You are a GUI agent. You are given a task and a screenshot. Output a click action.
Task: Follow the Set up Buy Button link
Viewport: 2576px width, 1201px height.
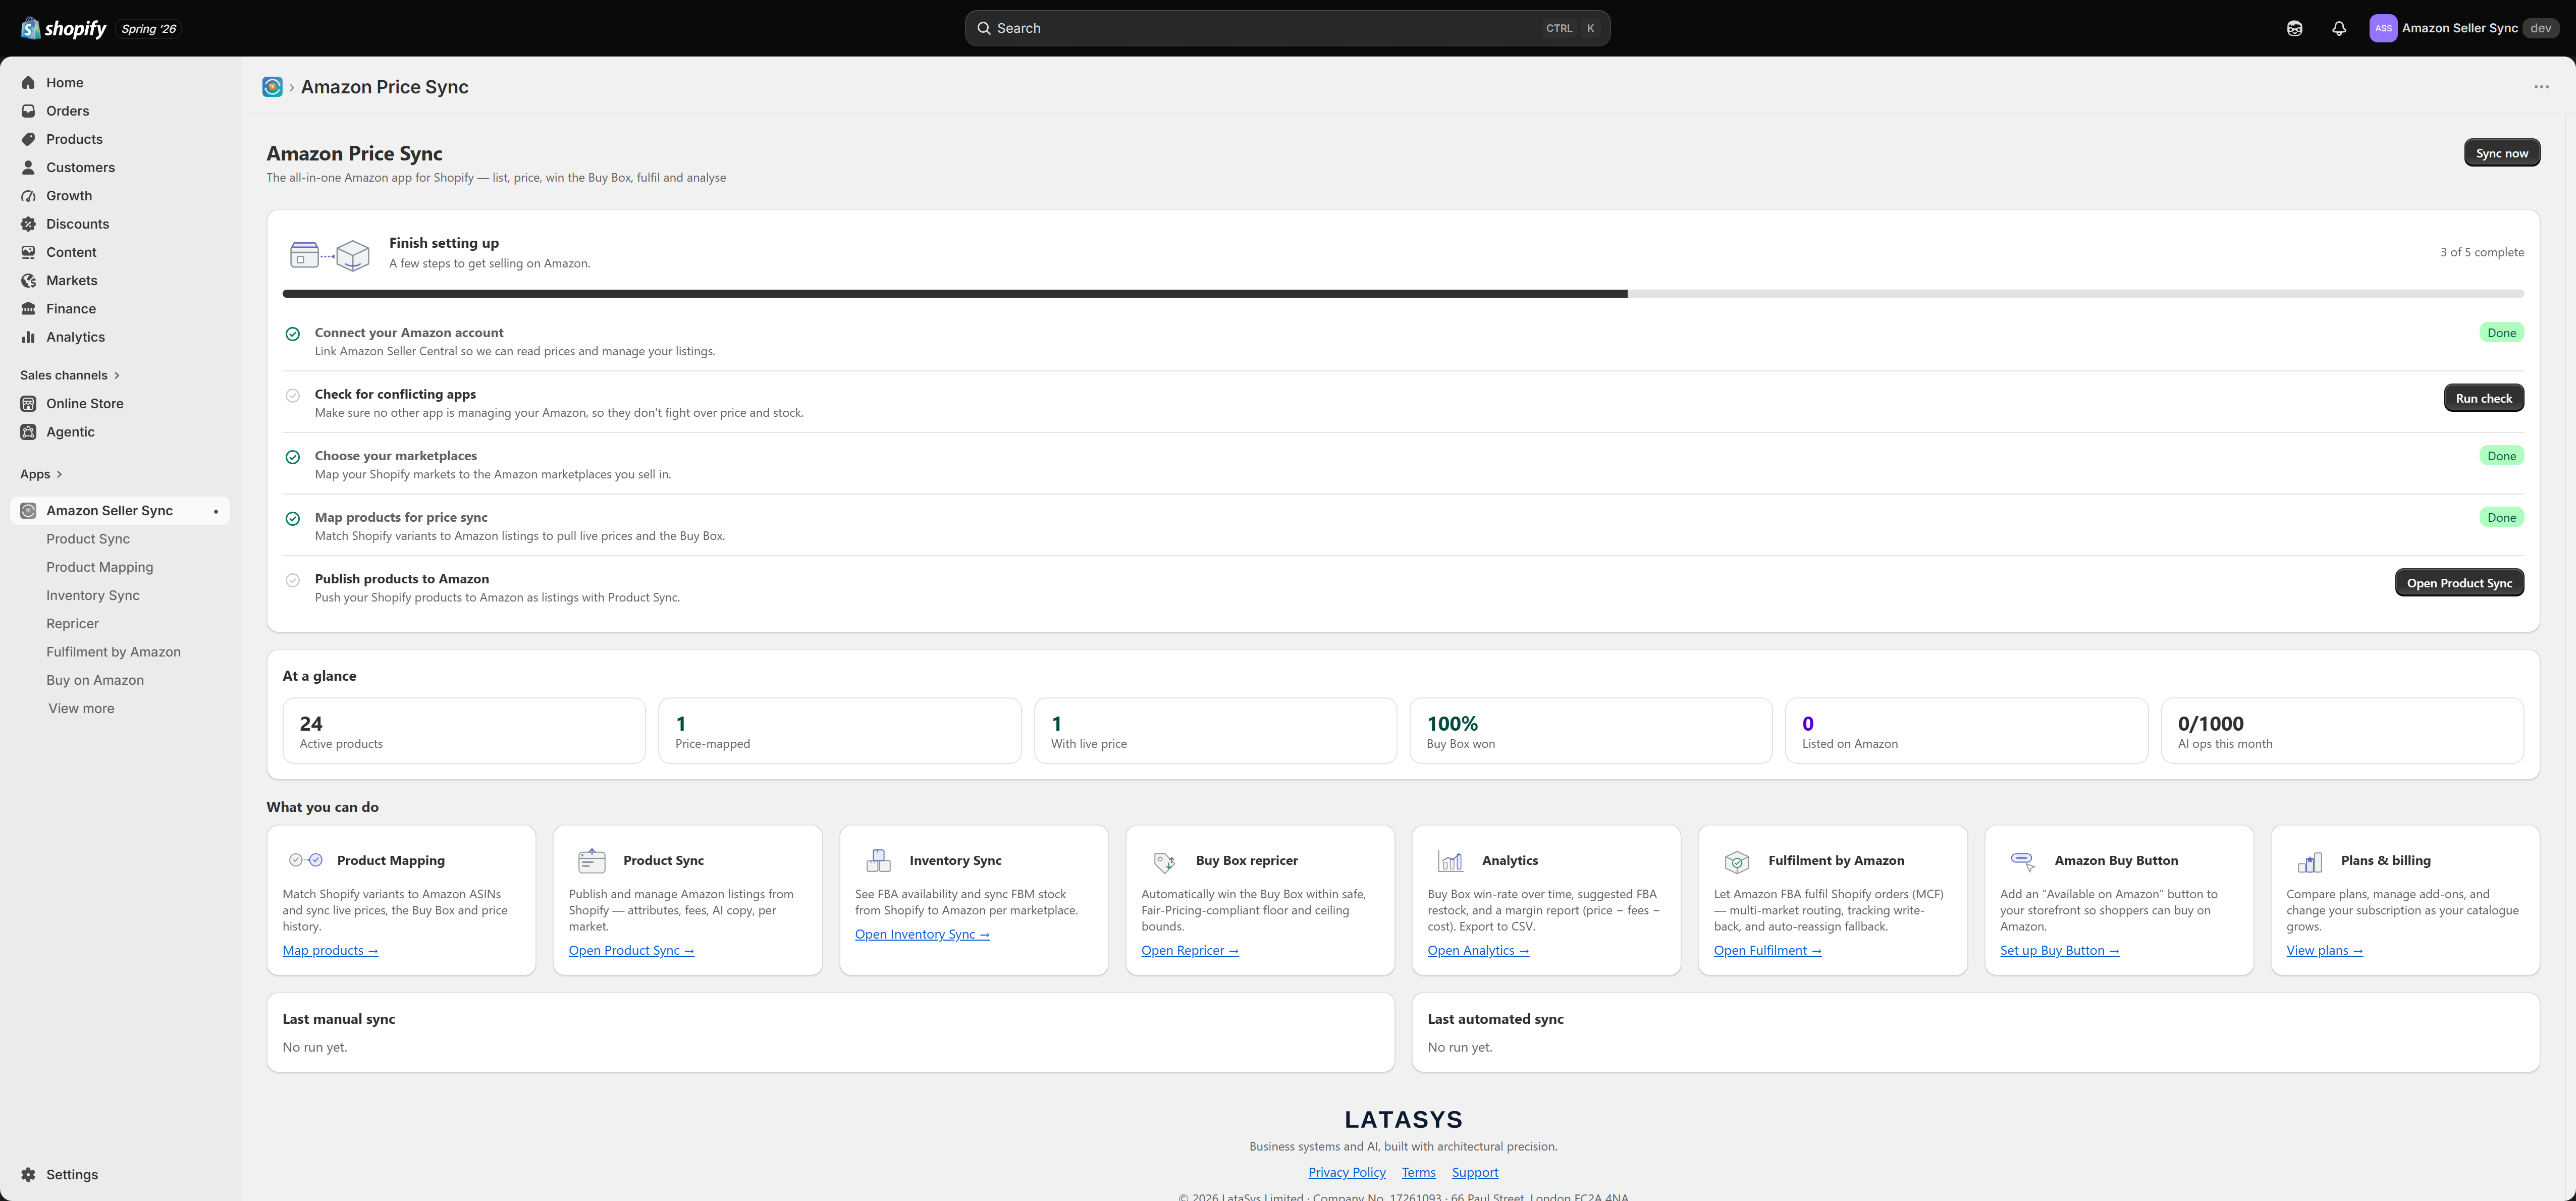click(x=2059, y=950)
